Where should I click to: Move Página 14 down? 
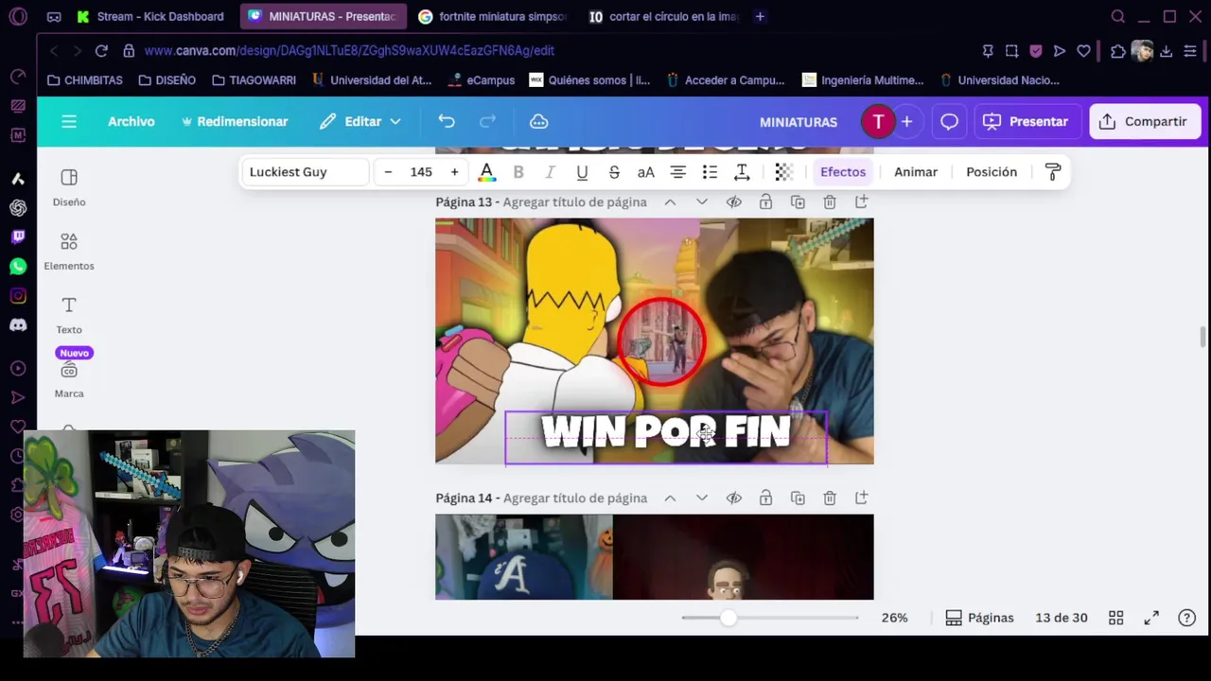point(701,498)
